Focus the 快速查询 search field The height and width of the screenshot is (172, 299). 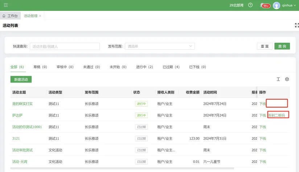pyautogui.click(x=65, y=46)
